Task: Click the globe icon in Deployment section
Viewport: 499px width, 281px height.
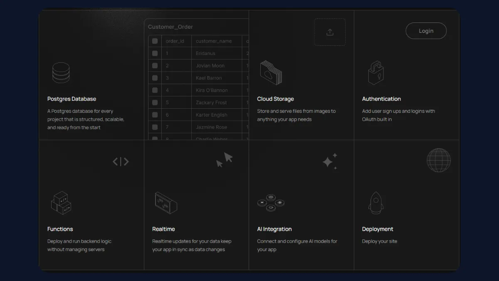Action: pos(438,160)
